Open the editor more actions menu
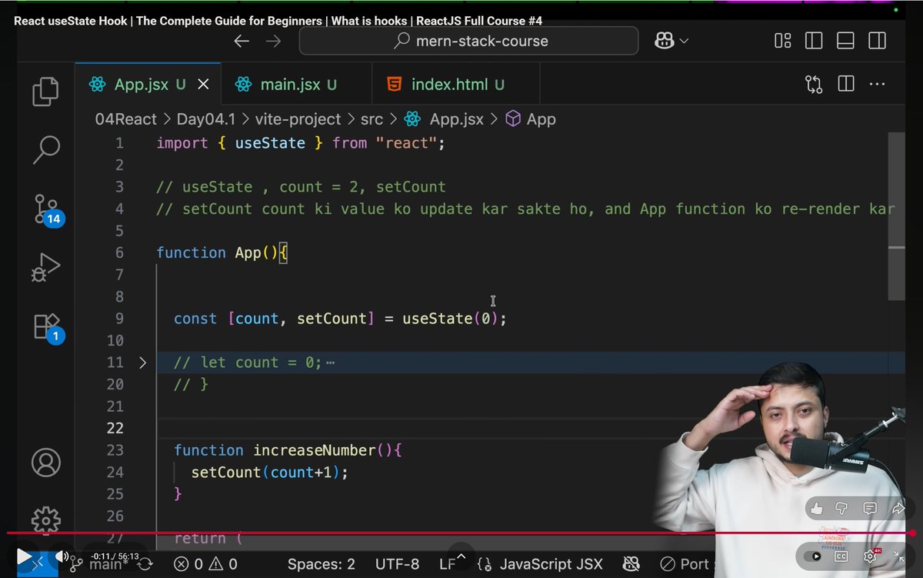Viewport: 923px width, 578px height. pyautogui.click(x=877, y=84)
